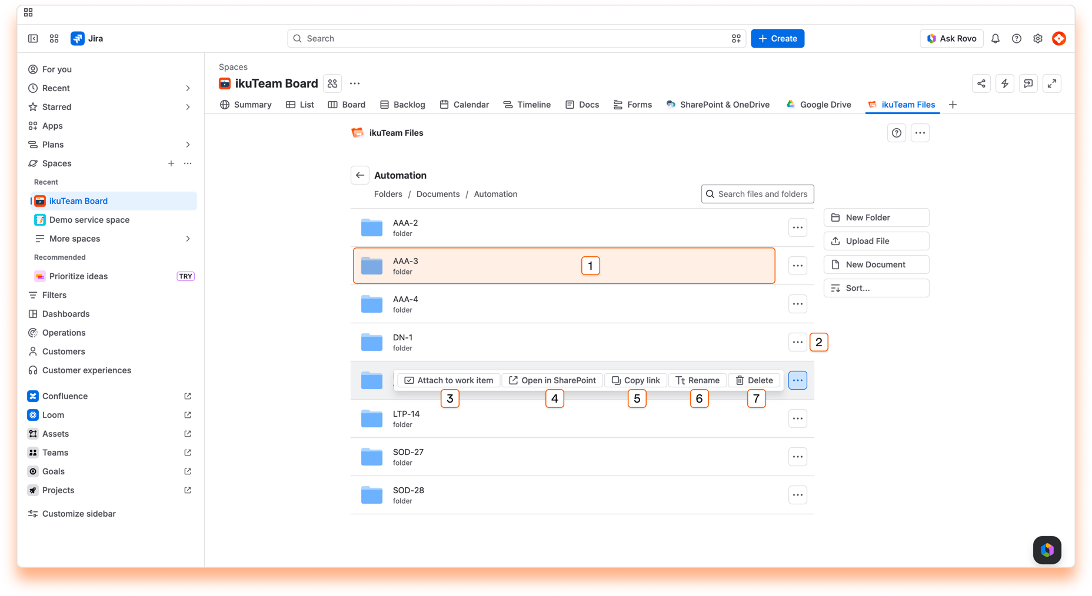Go back with the arrow beside Automation
Viewport: 1092px width, 596px height.
point(360,175)
